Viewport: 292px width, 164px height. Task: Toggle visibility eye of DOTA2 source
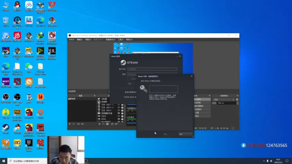119,119
